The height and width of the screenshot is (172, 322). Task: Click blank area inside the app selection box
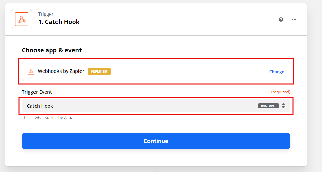point(186,71)
